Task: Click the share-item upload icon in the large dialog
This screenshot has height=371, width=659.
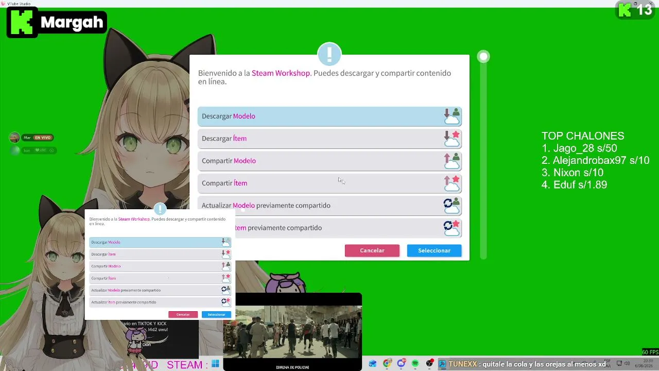Action: [x=452, y=183]
